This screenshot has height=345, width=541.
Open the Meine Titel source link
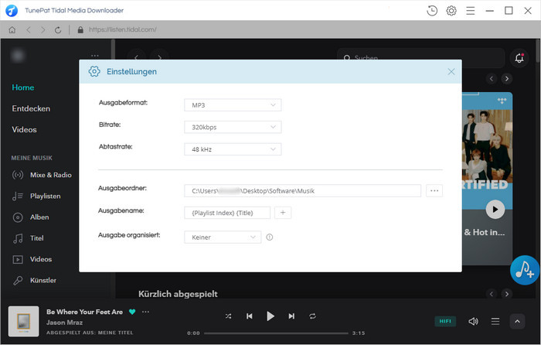coord(116,333)
